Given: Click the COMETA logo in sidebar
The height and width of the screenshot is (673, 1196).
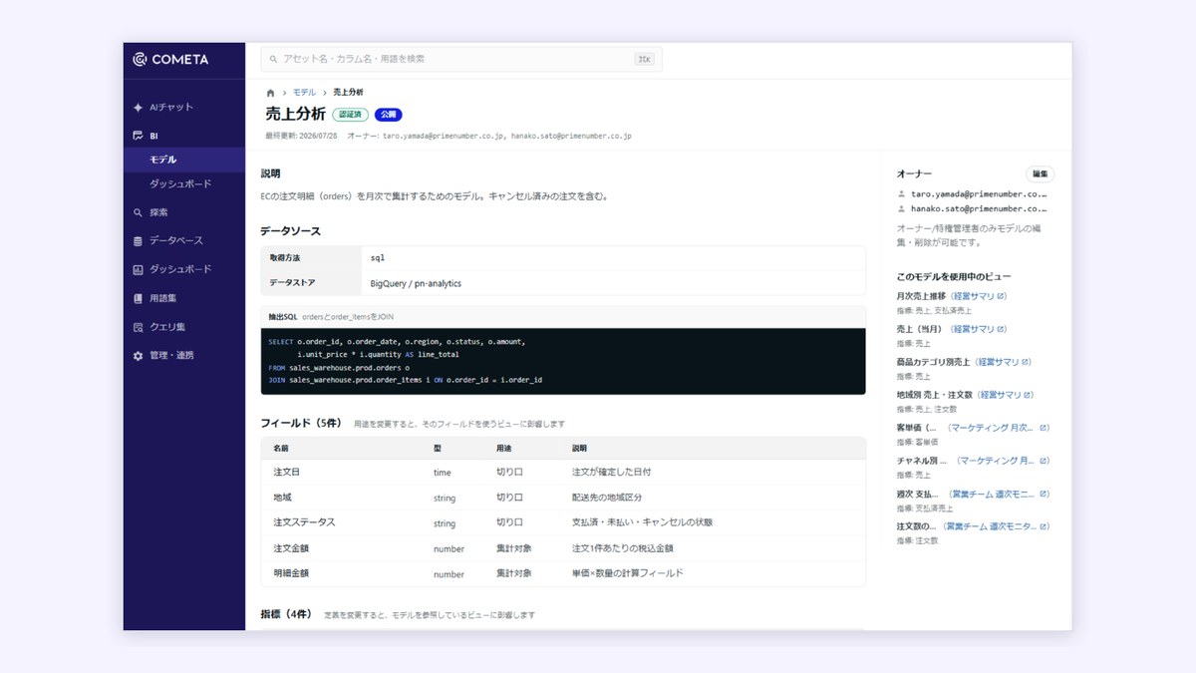Looking at the screenshot, I should click(170, 59).
